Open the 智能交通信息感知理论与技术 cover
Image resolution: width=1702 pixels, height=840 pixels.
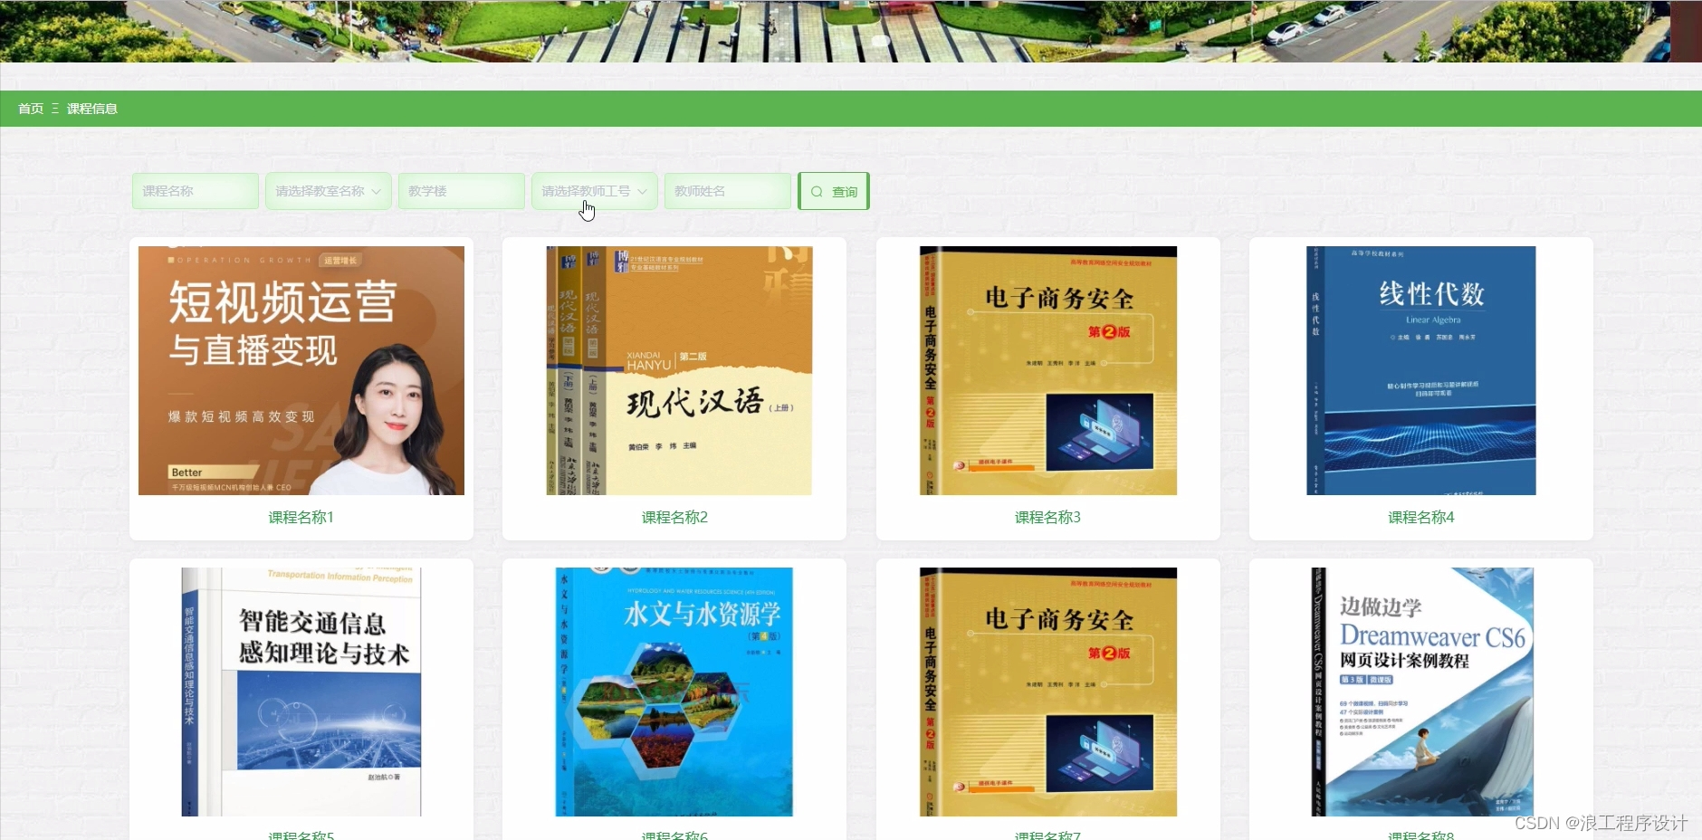coord(301,692)
